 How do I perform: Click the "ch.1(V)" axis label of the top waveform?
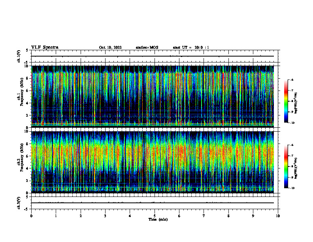pos(19,56)
